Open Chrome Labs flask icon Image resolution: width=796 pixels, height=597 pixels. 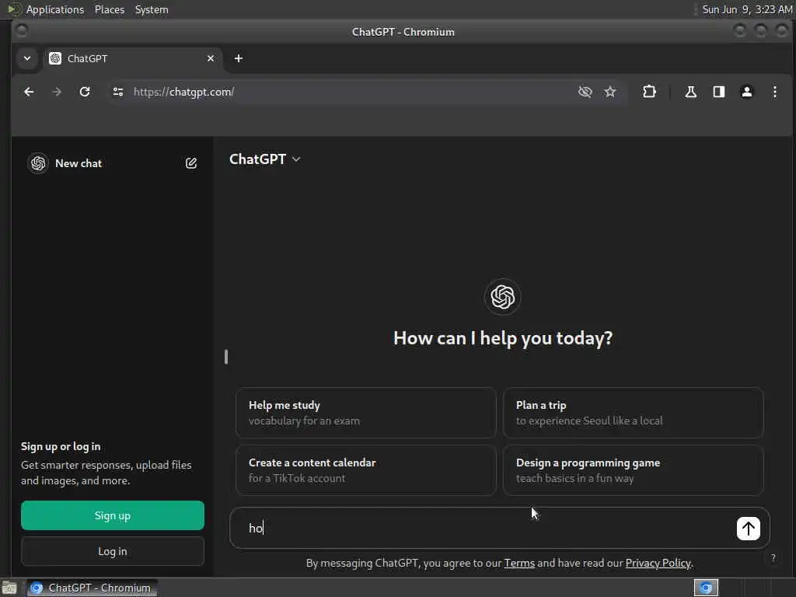coord(690,92)
